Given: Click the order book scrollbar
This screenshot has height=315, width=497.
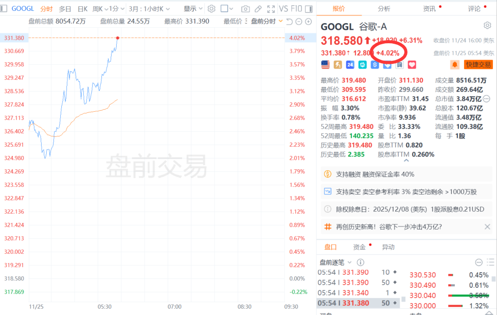Looking at the screenshot, I should coord(493,279).
